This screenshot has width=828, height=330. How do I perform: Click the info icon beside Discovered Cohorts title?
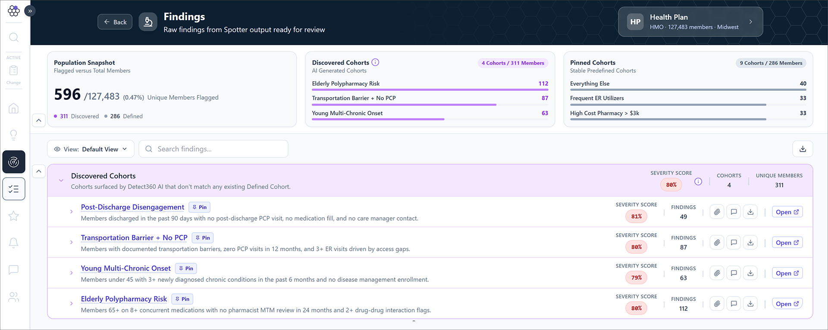point(375,62)
